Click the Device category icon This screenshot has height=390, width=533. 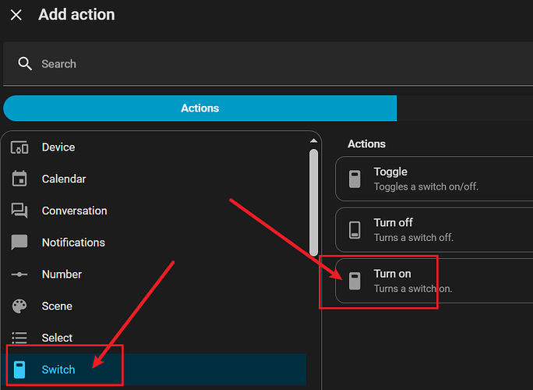click(19, 147)
